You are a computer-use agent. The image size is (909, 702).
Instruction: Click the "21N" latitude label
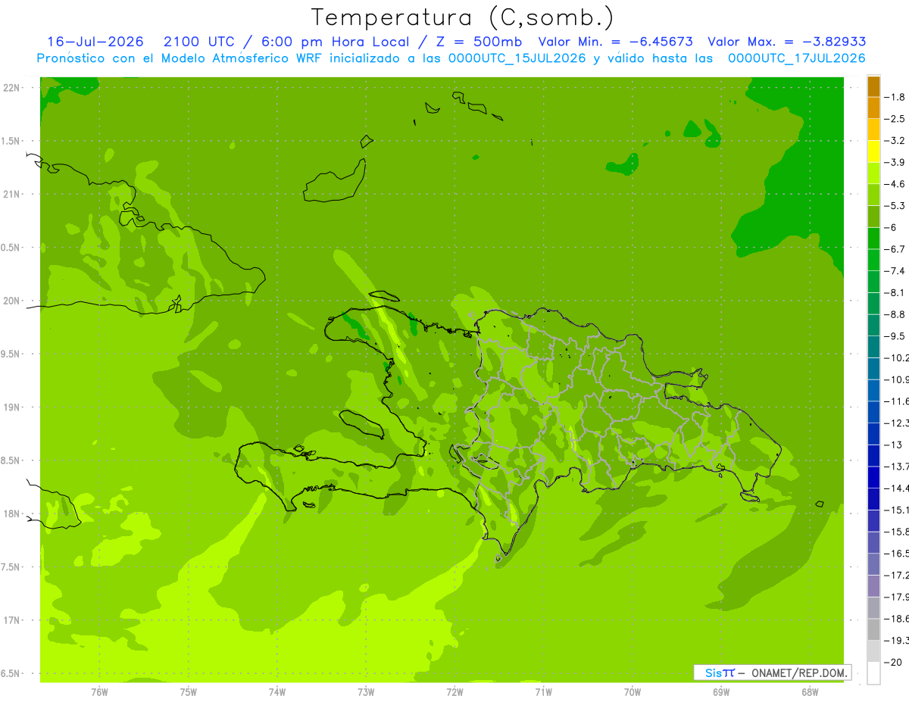click(x=12, y=195)
